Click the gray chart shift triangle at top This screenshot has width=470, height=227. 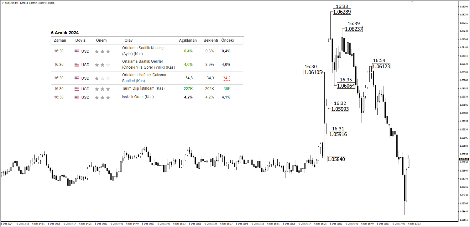(412, 2)
